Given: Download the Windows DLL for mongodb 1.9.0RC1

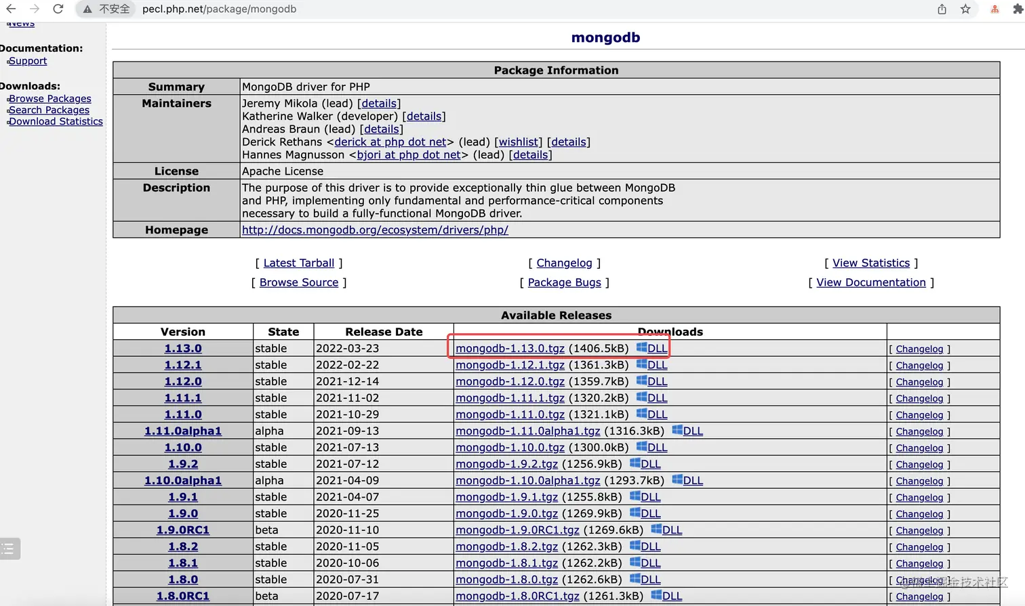Looking at the screenshot, I should click(x=666, y=529).
